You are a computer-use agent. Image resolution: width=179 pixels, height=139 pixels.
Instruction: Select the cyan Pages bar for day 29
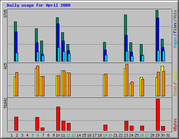point(158,56)
